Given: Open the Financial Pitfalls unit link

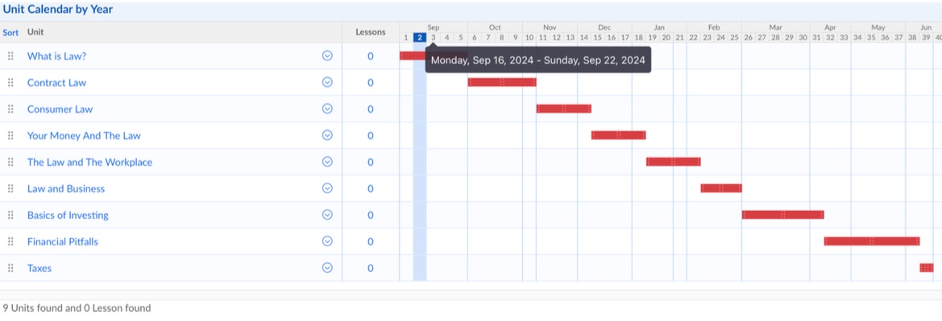Looking at the screenshot, I should (x=63, y=242).
